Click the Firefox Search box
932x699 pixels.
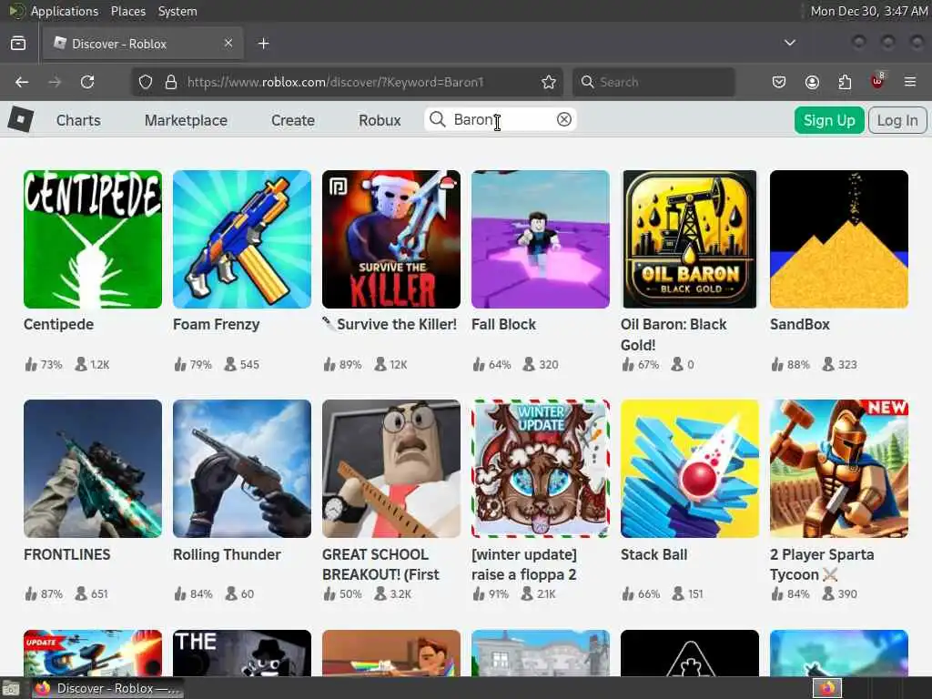click(653, 82)
